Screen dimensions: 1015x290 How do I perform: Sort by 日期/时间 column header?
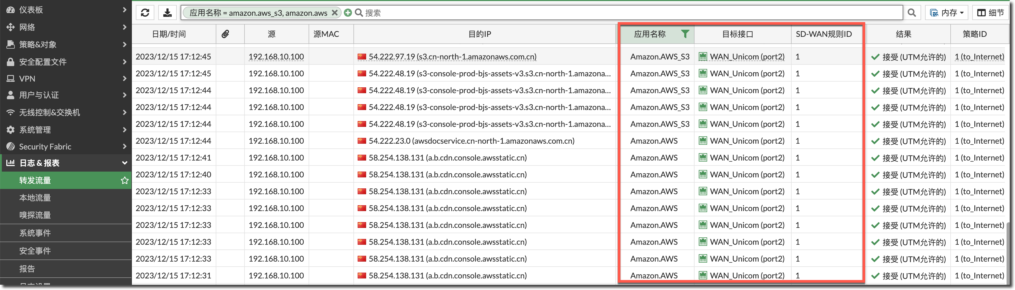pos(169,34)
